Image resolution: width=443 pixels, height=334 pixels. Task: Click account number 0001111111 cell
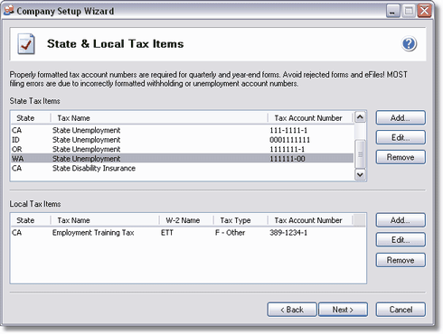coord(289,140)
